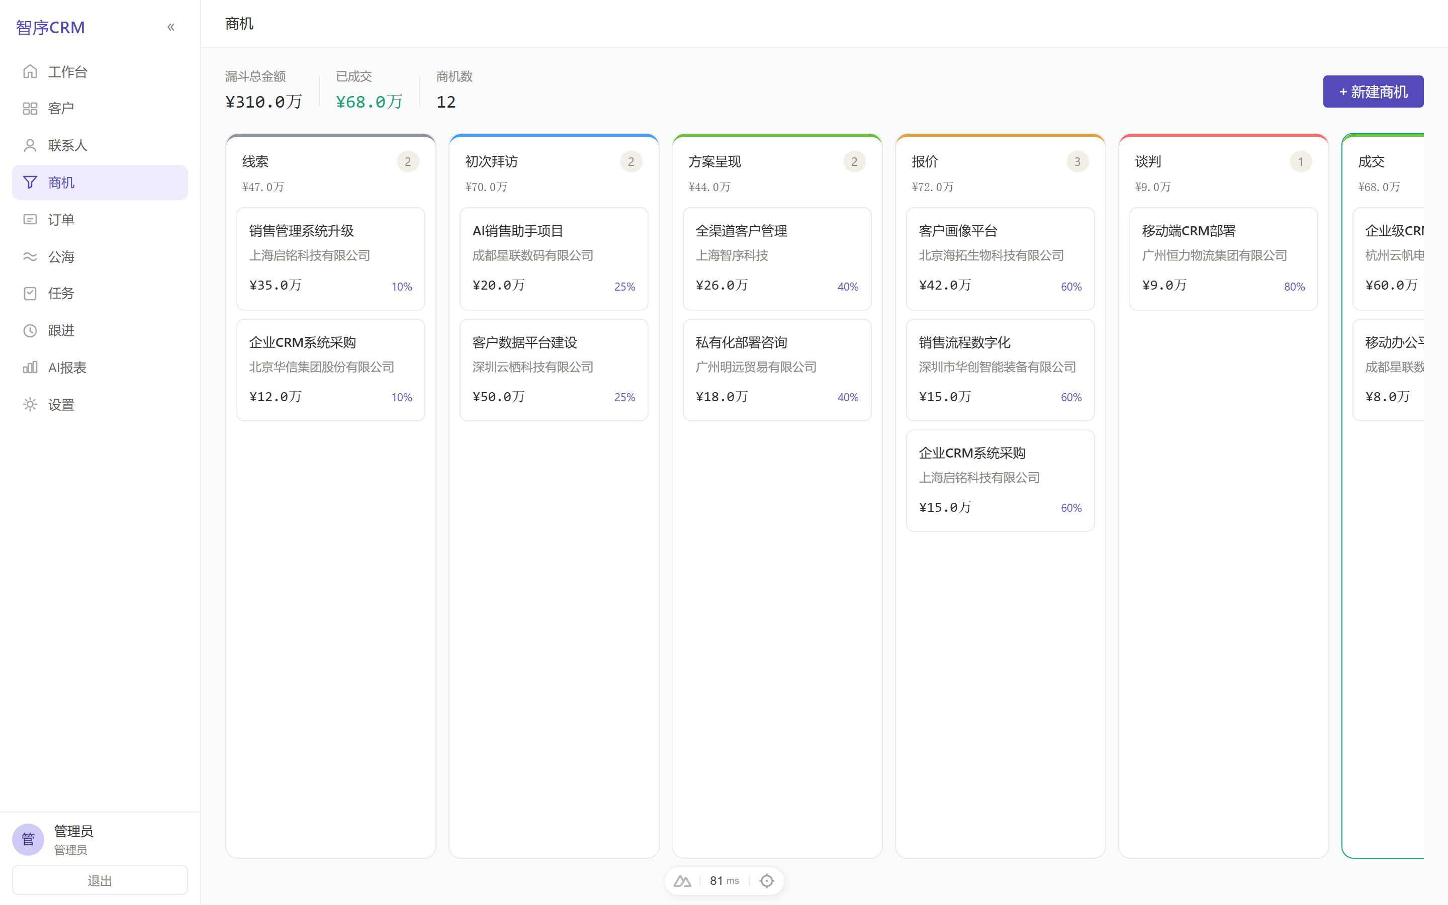
Task: Click the 方案呈现 column title
Action: pos(714,161)
